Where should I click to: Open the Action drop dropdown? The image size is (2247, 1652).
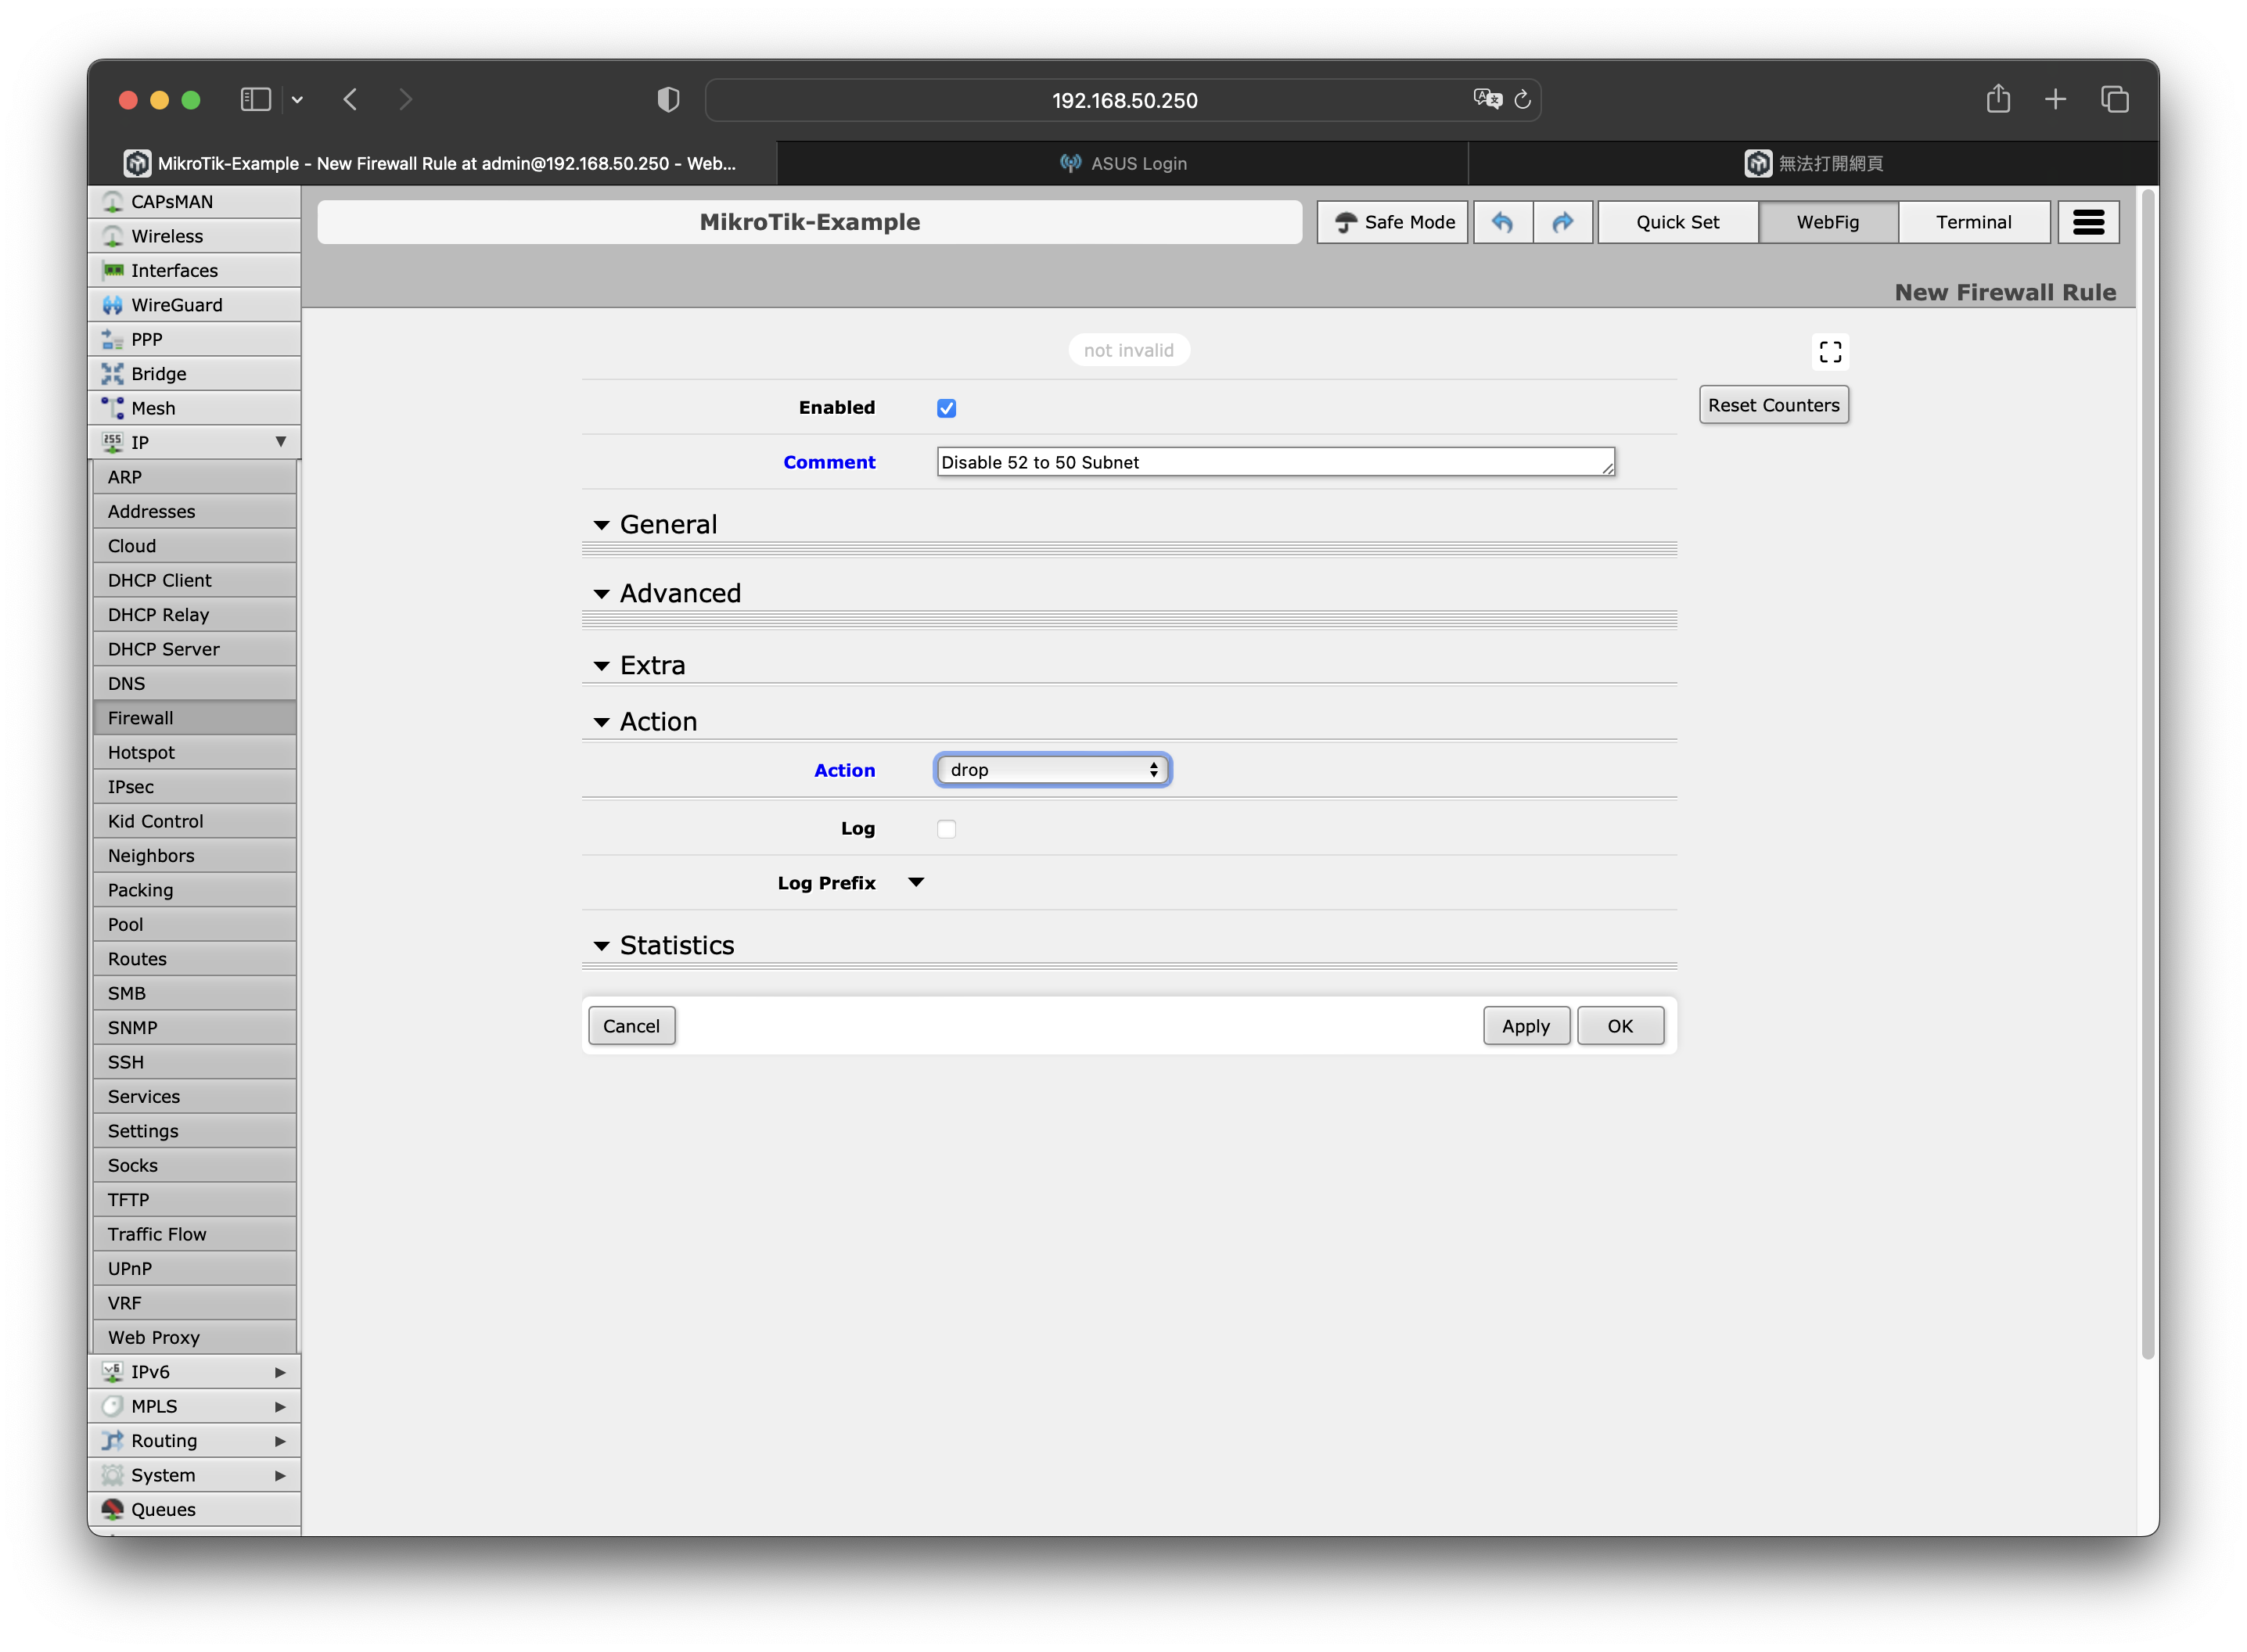coord(1052,770)
